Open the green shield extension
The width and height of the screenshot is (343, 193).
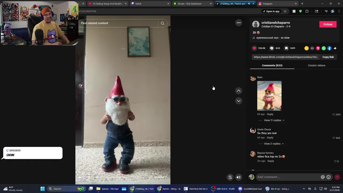tap(300, 11)
